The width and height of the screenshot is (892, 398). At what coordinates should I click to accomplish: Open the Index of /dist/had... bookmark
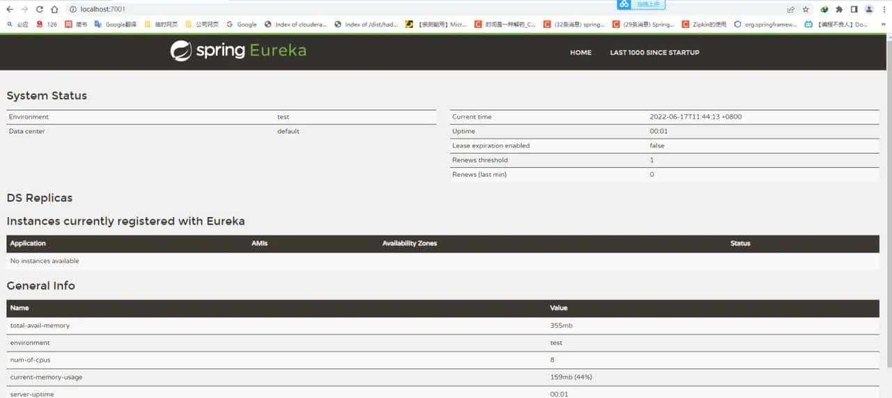(x=367, y=24)
